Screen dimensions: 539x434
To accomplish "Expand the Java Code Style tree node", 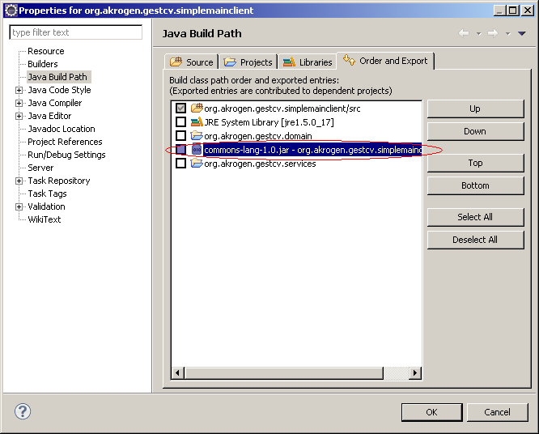I will pyautogui.click(x=19, y=90).
